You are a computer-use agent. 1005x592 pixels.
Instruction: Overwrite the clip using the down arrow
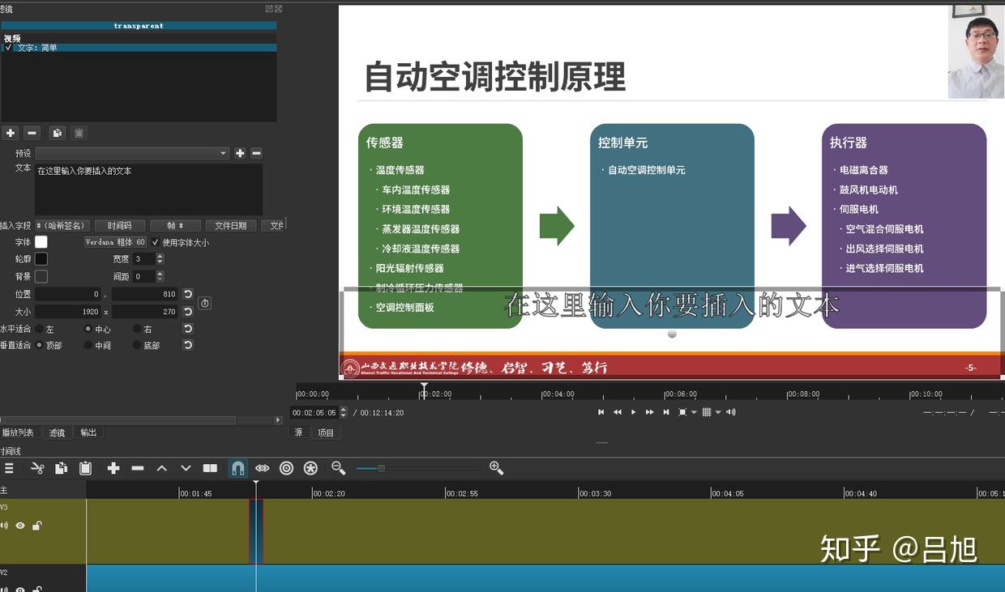[186, 468]
